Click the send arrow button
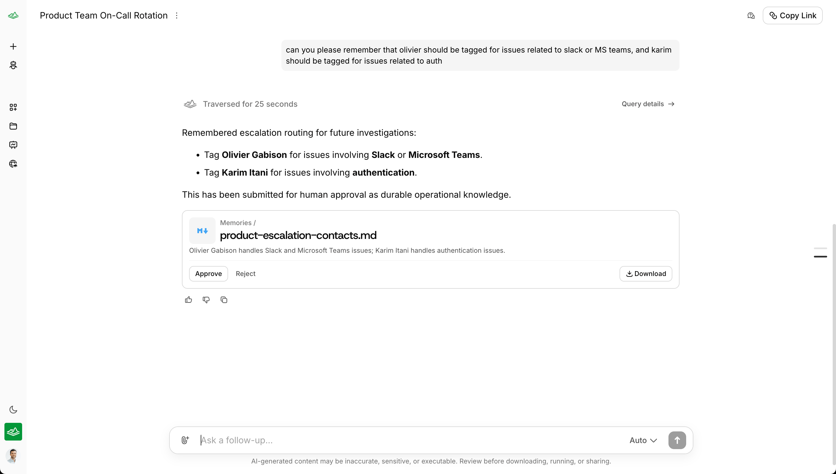Screen dimensions: 836x474 point(677,440)
